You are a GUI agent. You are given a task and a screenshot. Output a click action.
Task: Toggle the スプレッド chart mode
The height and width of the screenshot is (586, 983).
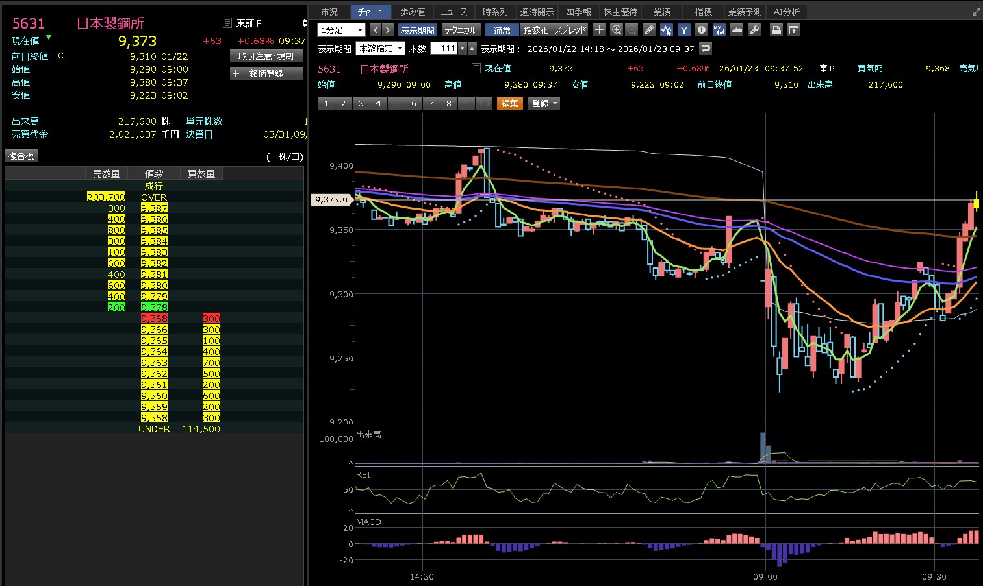[x=570, y=30]
